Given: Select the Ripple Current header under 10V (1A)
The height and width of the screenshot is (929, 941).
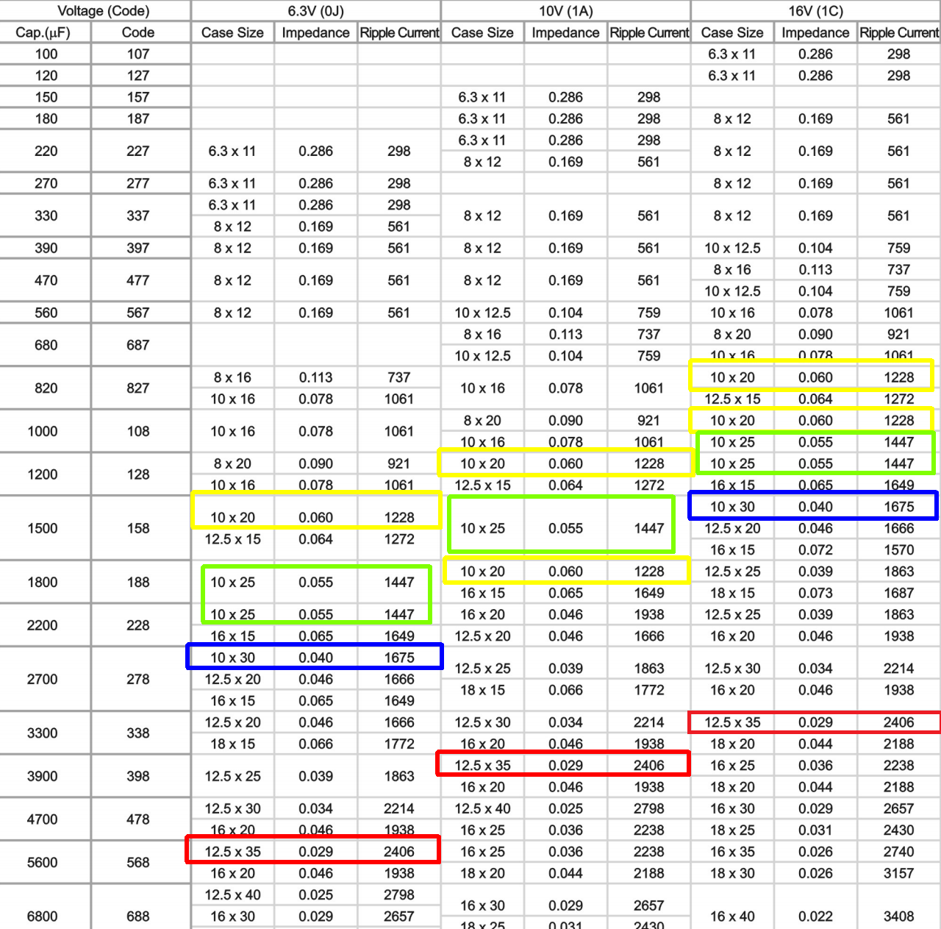Looking at the screenshot, I should (x=649, y=32).
